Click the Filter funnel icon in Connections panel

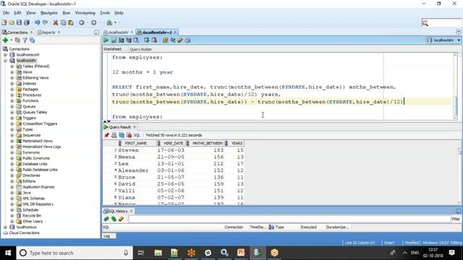(25, 40)
